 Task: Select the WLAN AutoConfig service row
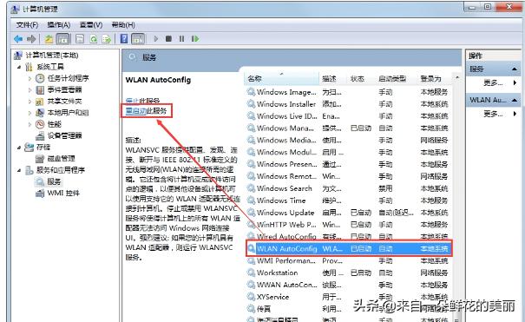coord(348,249)
